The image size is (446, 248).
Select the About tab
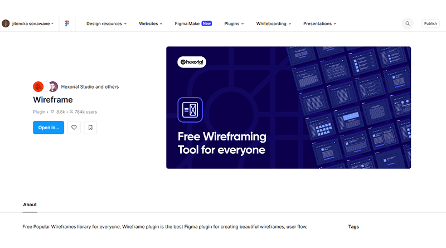30,205
